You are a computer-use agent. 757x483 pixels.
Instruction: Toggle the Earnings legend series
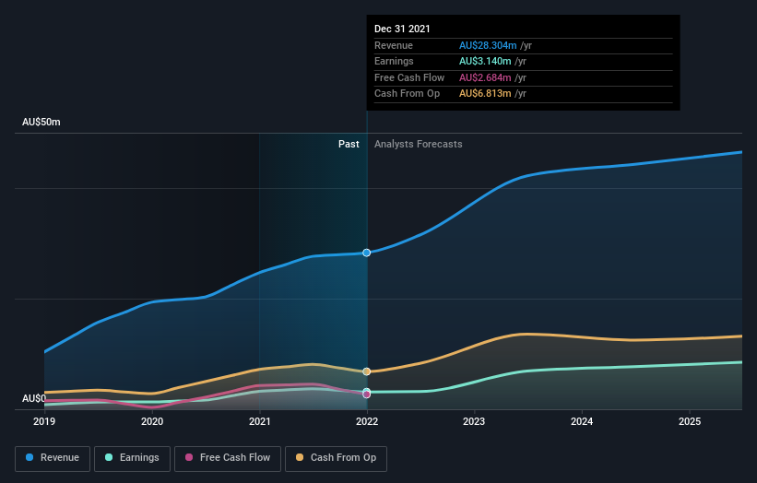pyautogui.click(x=132, y=458)
